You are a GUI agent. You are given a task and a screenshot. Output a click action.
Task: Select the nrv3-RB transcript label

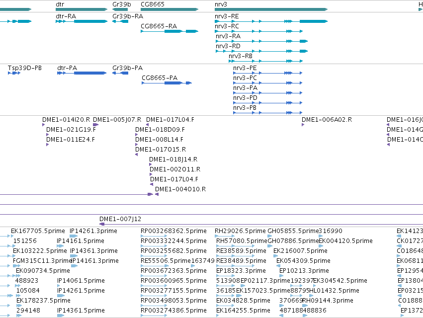pyautogui.click(x=241, y=56)
